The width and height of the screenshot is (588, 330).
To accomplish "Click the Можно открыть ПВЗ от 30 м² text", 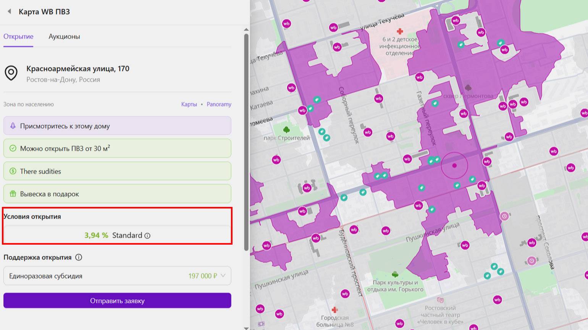I will tap(65, 148).
